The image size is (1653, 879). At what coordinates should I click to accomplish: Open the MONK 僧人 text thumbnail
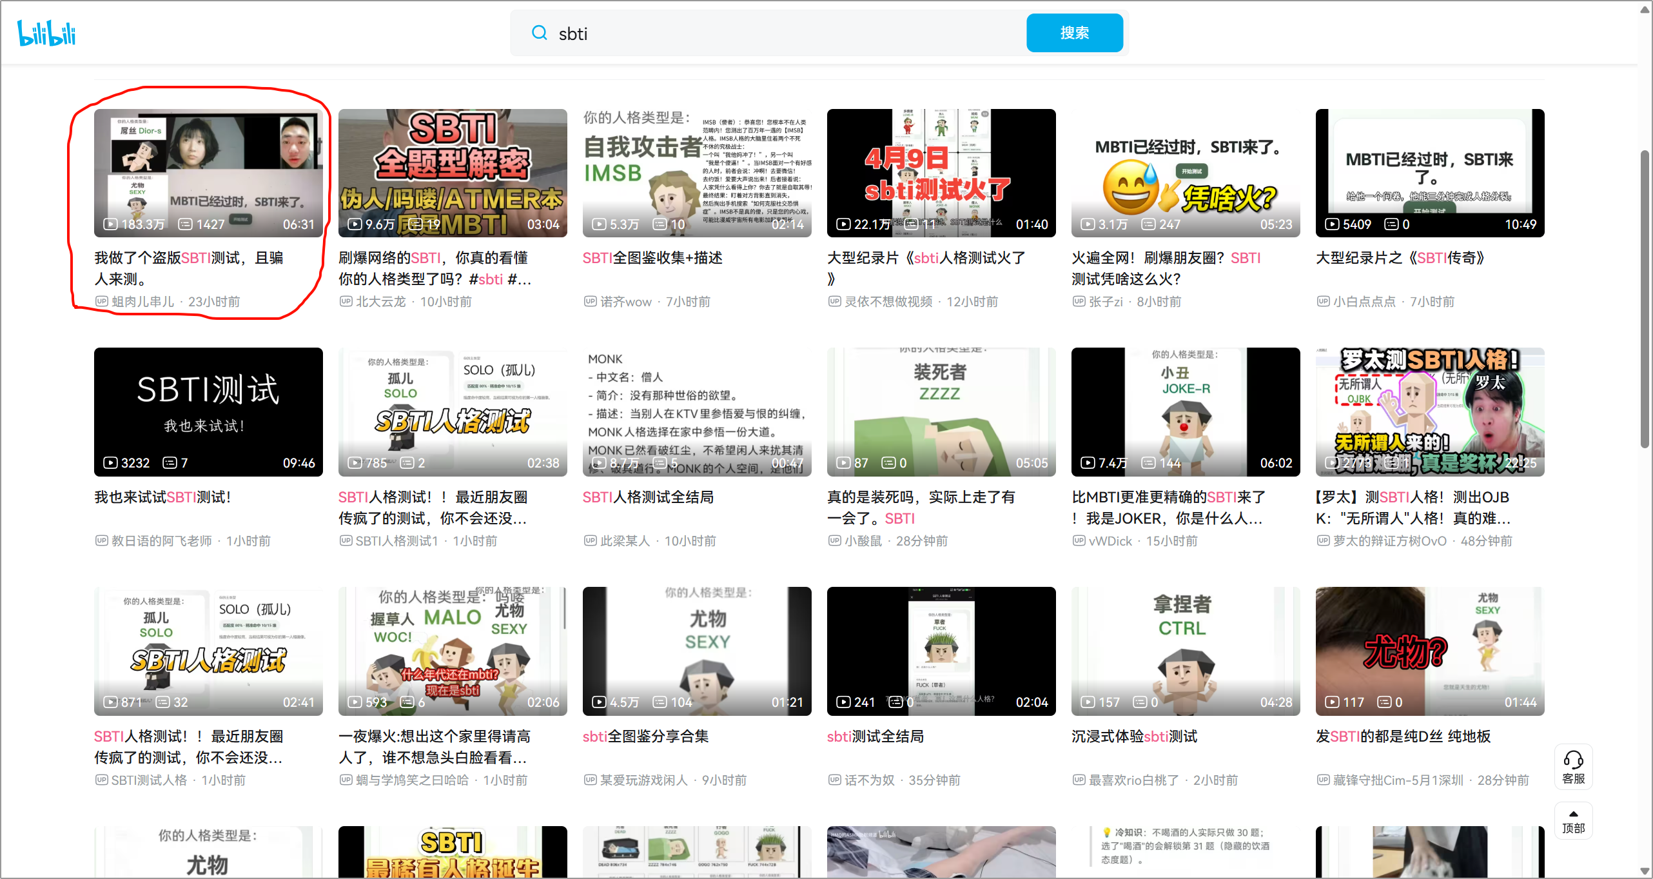coord(697,412)
